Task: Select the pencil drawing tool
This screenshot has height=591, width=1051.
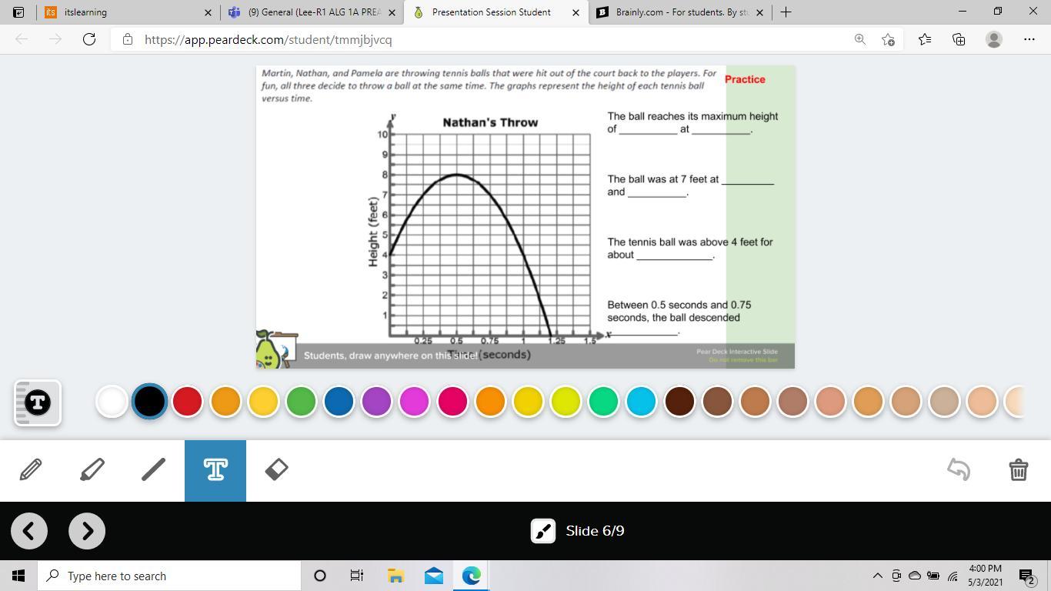Action: (x=31, y=470)
